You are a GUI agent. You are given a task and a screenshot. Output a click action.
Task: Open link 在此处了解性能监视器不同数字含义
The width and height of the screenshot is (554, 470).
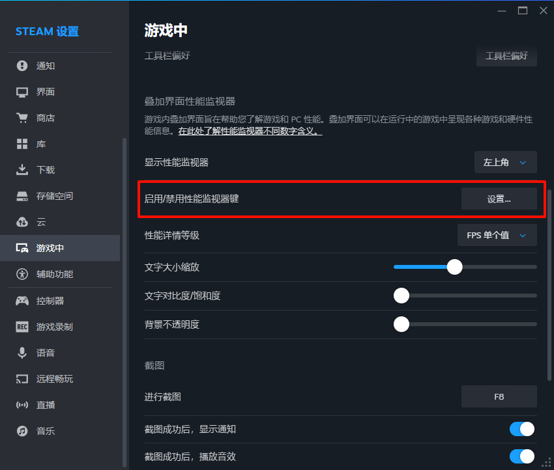[250, 131]
